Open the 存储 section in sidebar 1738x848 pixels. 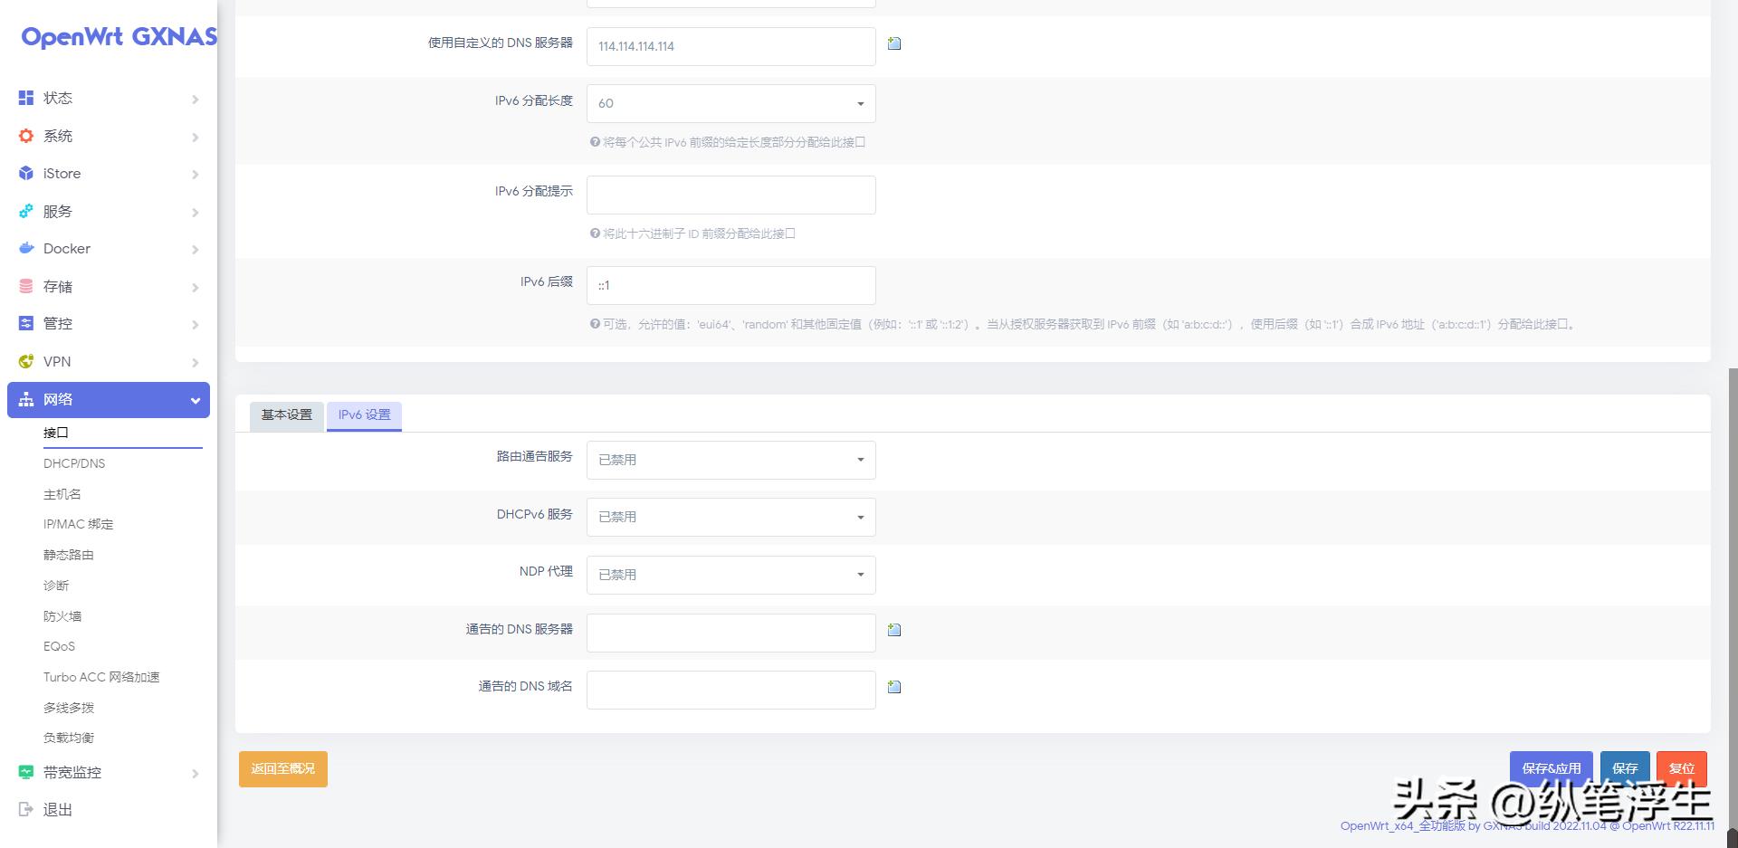pos(60,287)
